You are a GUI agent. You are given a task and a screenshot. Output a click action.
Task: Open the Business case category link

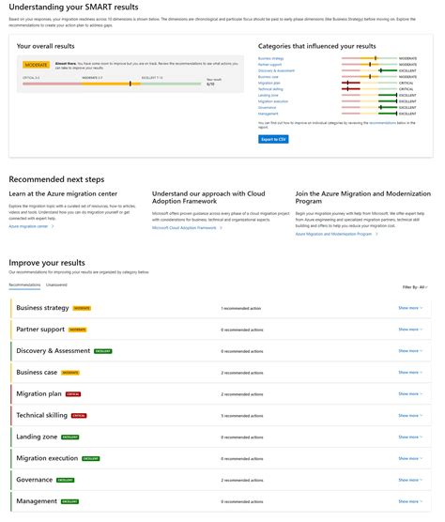click(268, 77)
